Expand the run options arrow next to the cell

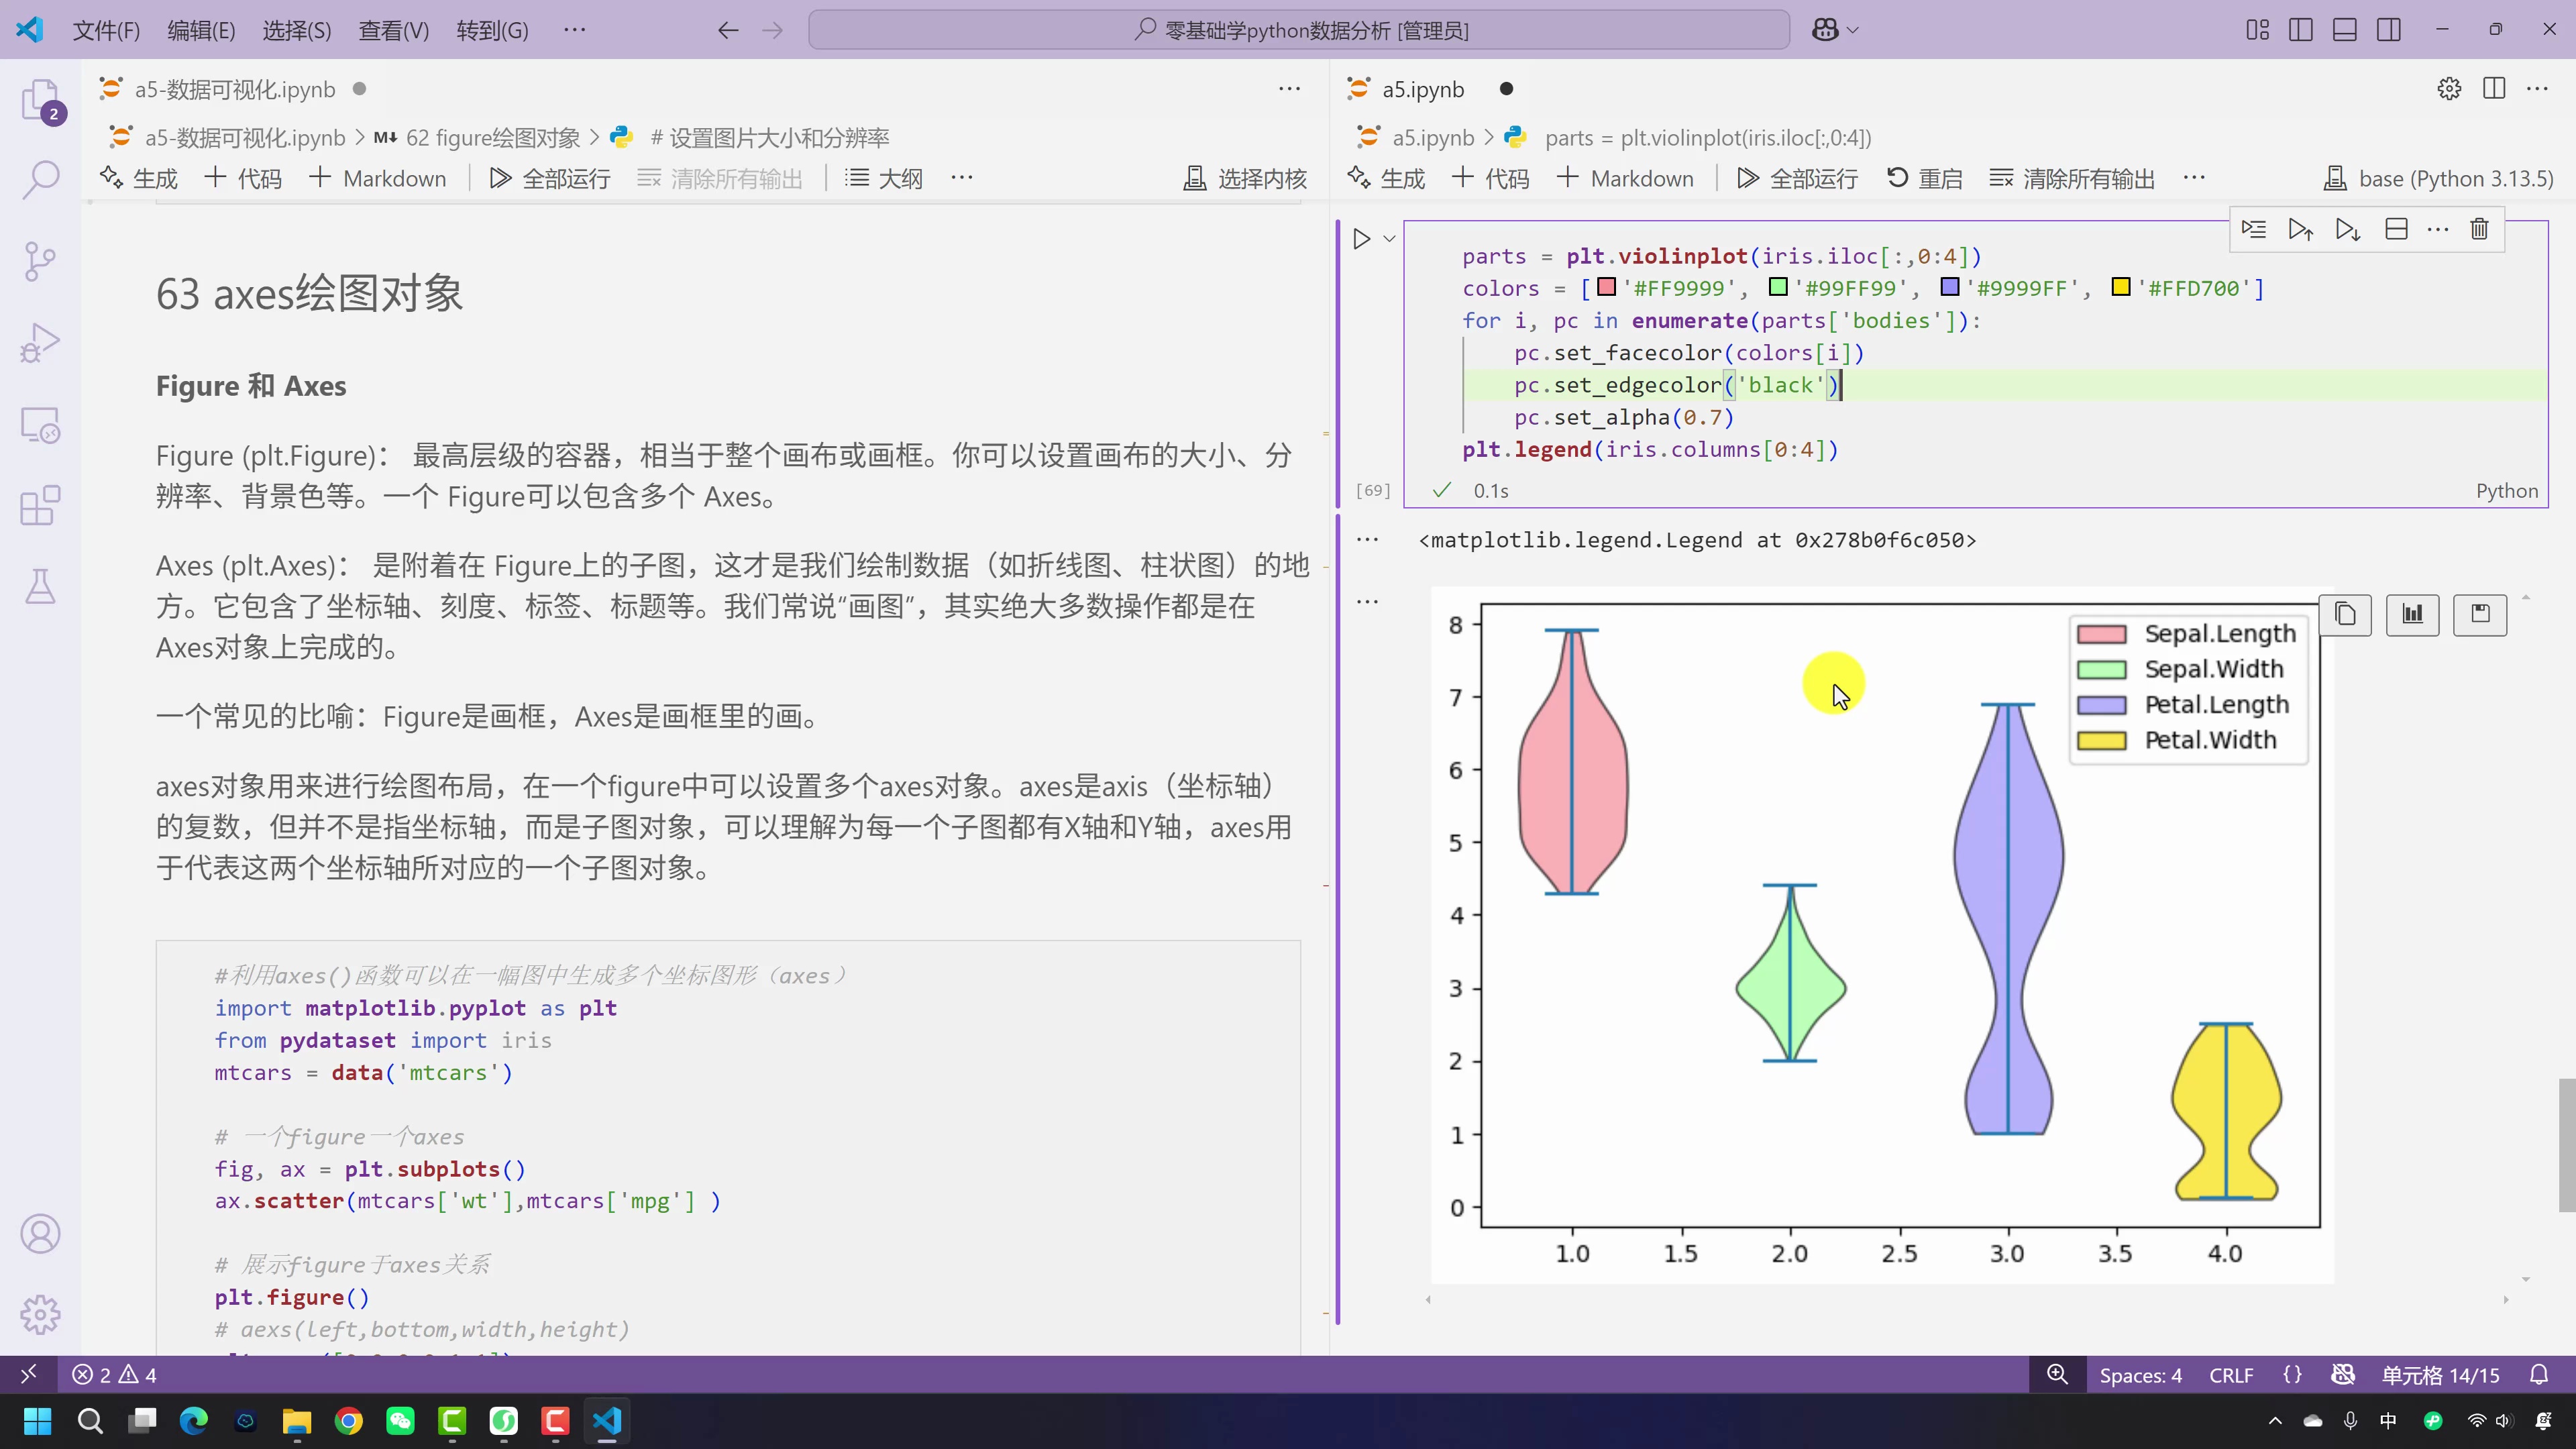point(1389,238)
